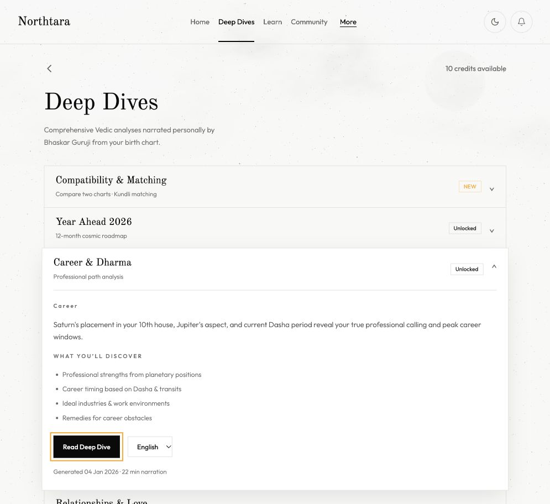Viewport: 550px width, 504px height.
Task: Open notifications via the bell icon
Action: [521, 22]
